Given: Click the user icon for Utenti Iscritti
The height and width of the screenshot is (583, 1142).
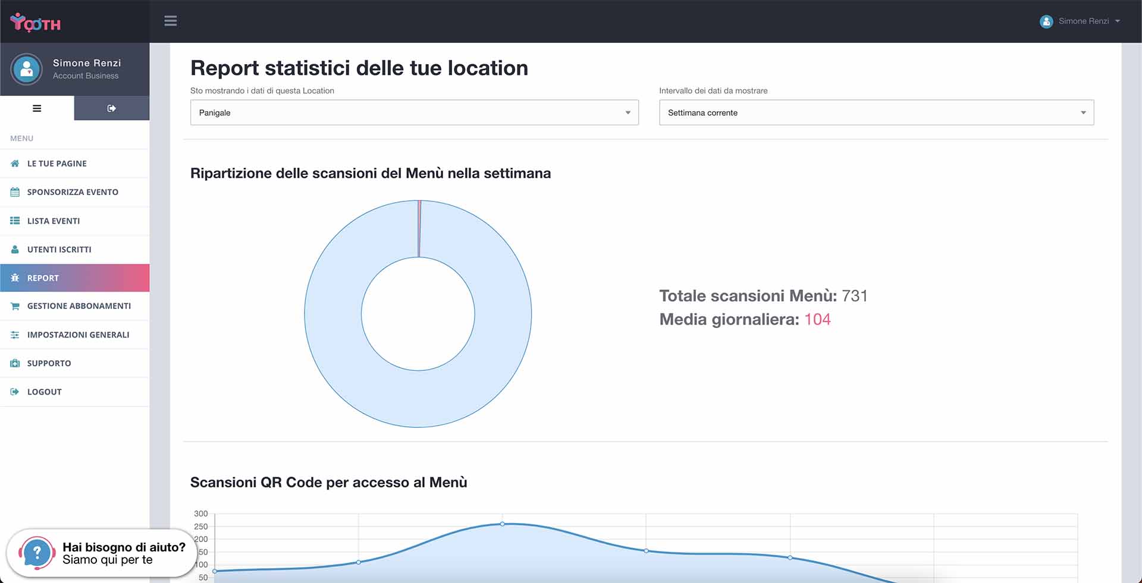Looking at the screenshot, I should click(15, 250).
